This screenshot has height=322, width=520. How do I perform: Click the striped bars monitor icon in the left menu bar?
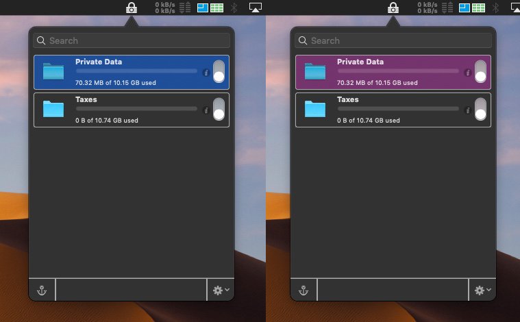185,8
